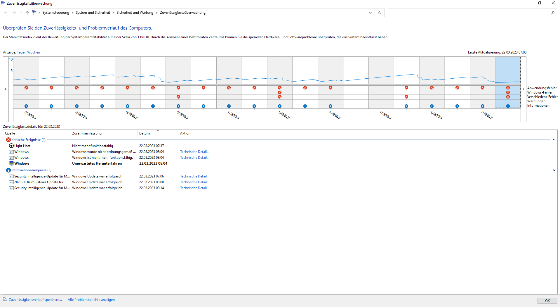Sort by the Zusammenfassung column header
This screenshot has height=307, width=560.
click(104, 133)
